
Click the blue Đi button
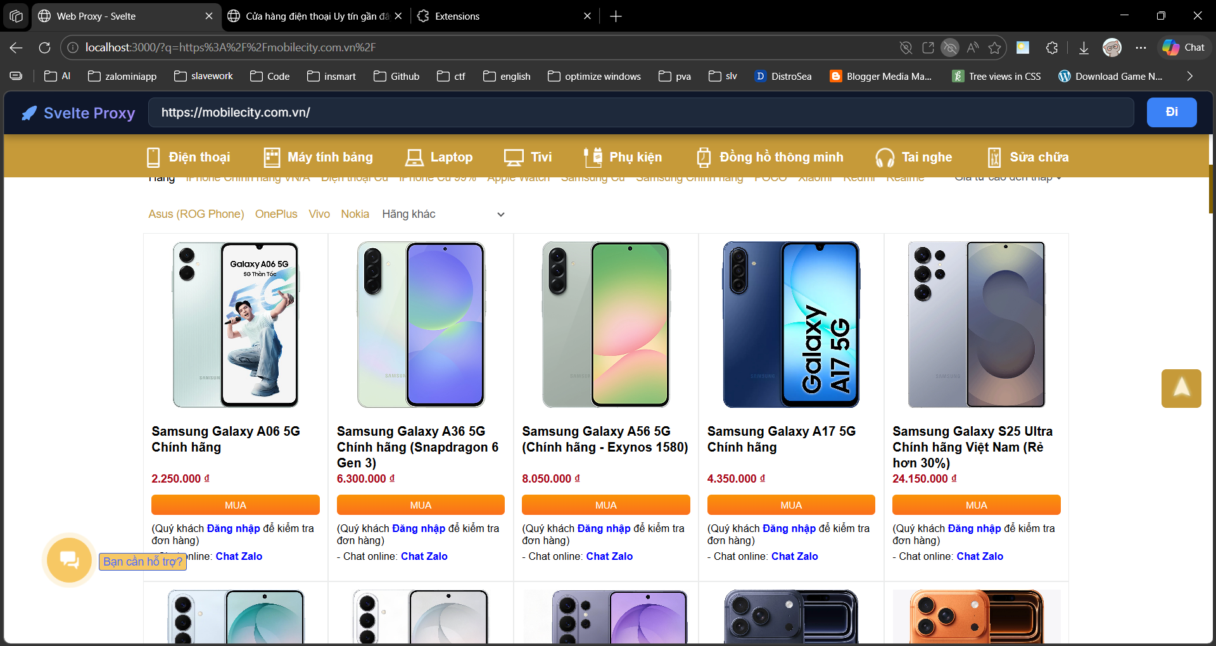click(1172, 112)
